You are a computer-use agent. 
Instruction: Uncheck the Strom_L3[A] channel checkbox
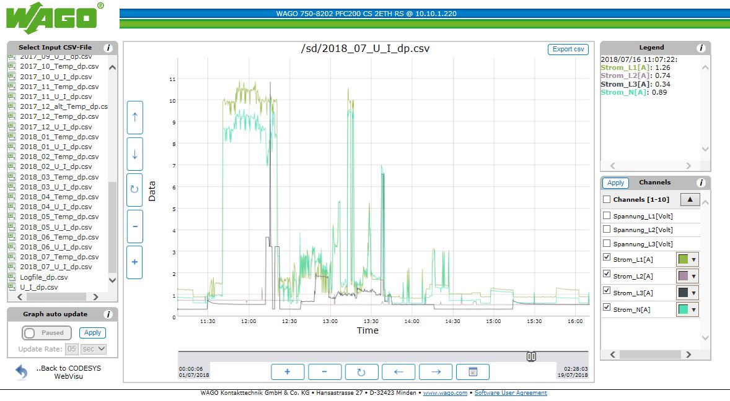pos(607,291)
